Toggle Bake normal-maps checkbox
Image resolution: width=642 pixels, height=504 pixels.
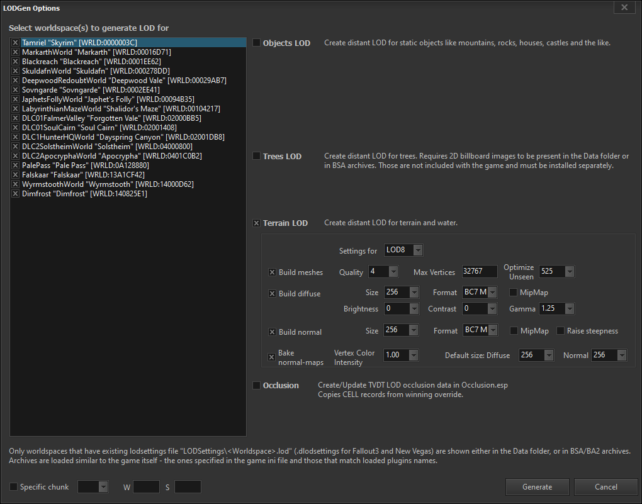click(271, 357)
